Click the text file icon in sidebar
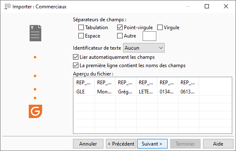The height and width of the screenshot is (151, 236). [x=35, y=33]
